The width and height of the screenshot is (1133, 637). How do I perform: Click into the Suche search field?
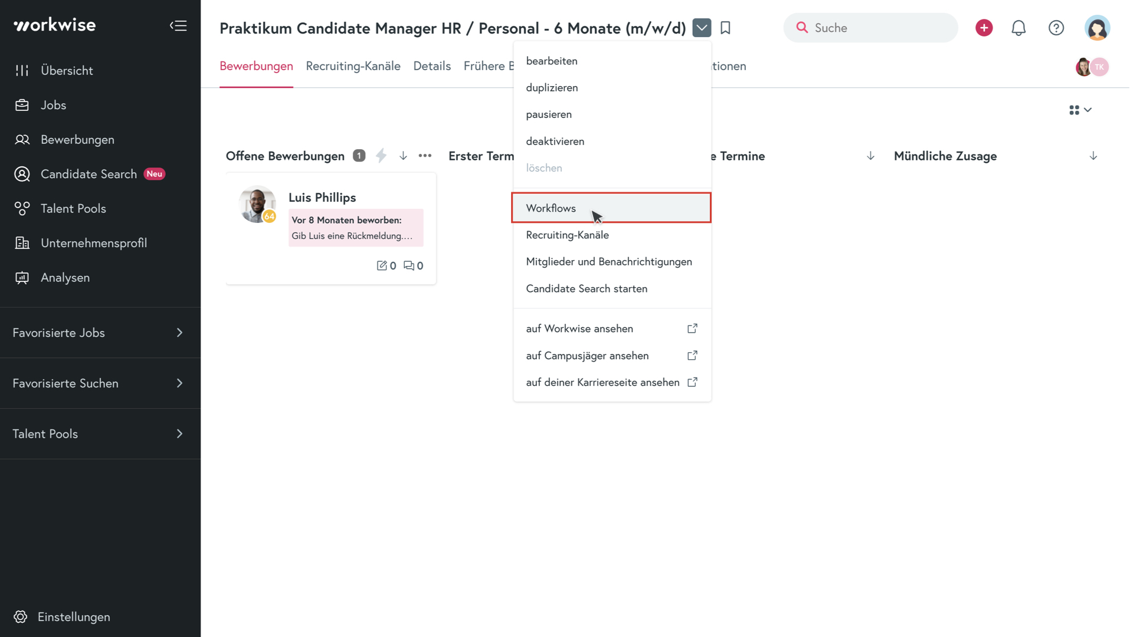click(870, 28)
